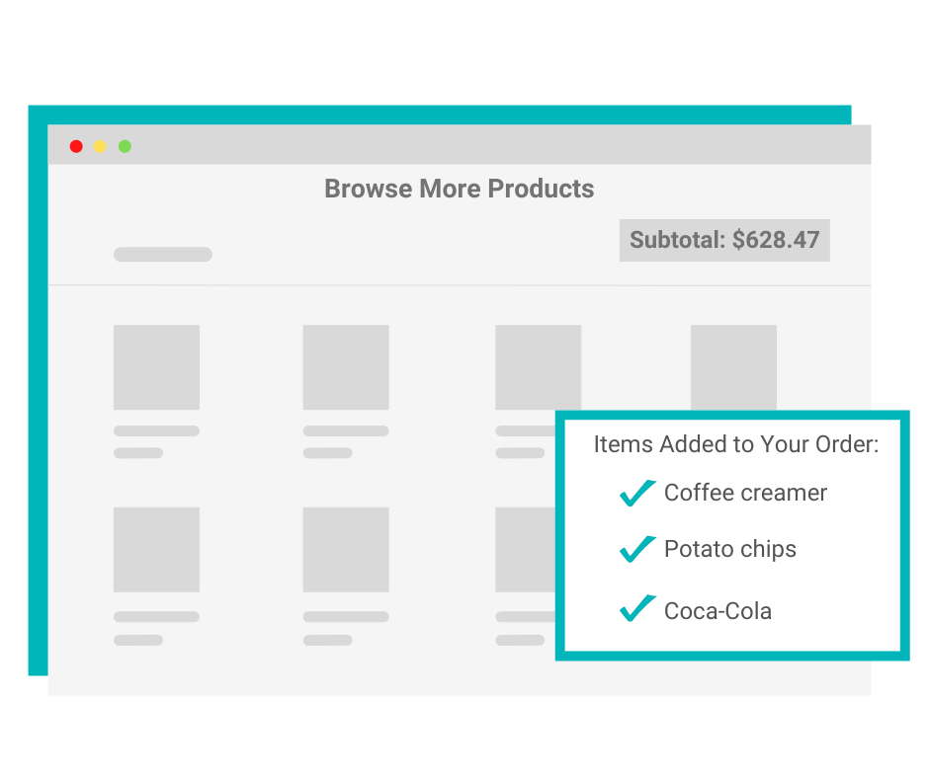
Task: Click the Coffee creamer item text
Action: [745, 493]
